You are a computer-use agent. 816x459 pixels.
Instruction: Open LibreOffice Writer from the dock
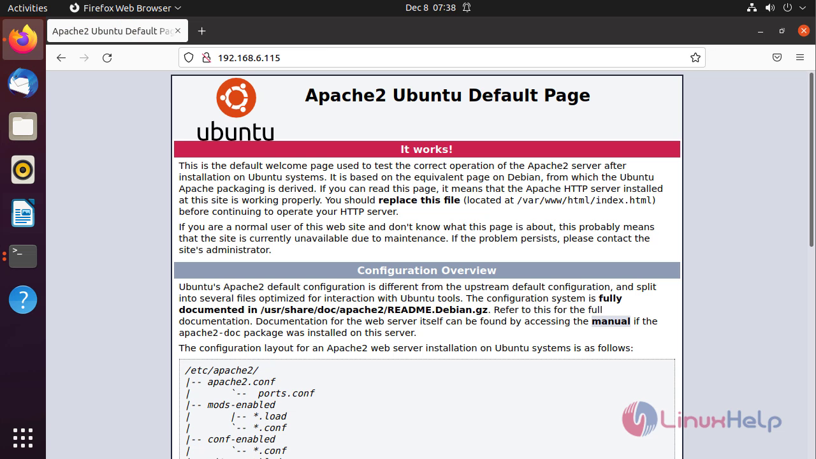23,213
